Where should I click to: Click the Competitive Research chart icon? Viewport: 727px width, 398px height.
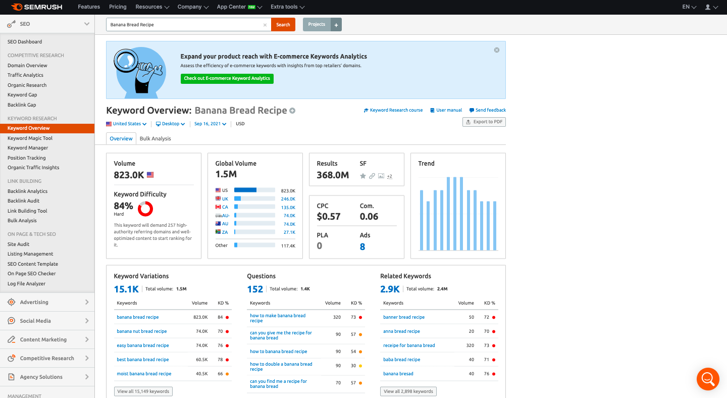[x=12, y=358]
